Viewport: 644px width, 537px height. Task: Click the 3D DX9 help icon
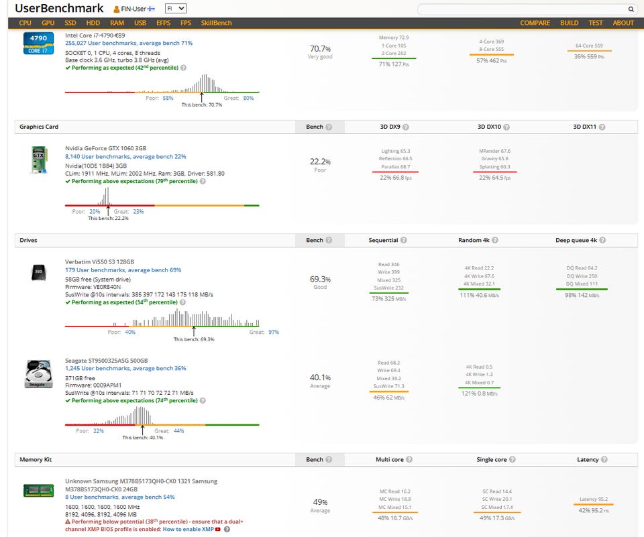pos(406,127)
